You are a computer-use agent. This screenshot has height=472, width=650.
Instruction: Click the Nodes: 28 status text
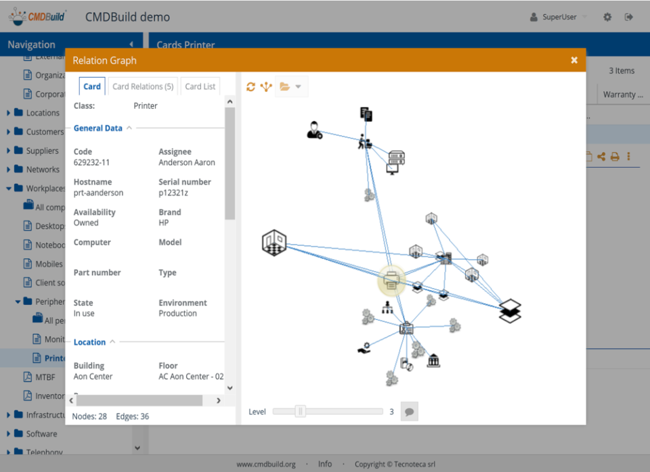click(89, 416)
